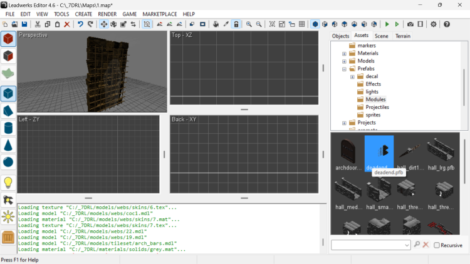Enable the Recursive checkbox
The height and width of the screenshot is (264, 470).
[x=437, y=245]
